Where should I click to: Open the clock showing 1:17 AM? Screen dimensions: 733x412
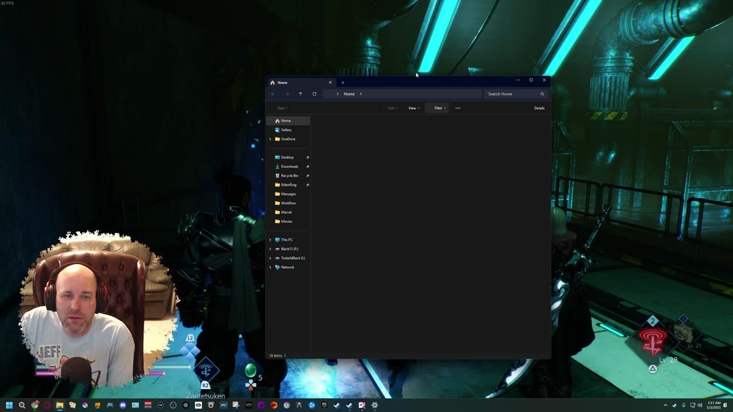[714, 405]
